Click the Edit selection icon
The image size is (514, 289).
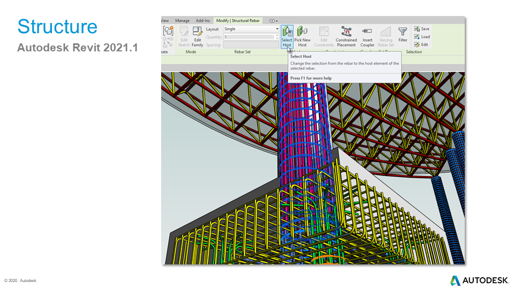[x=421, y=44]
